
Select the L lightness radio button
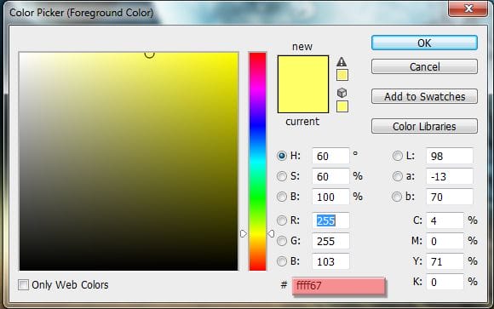[397, 156]
